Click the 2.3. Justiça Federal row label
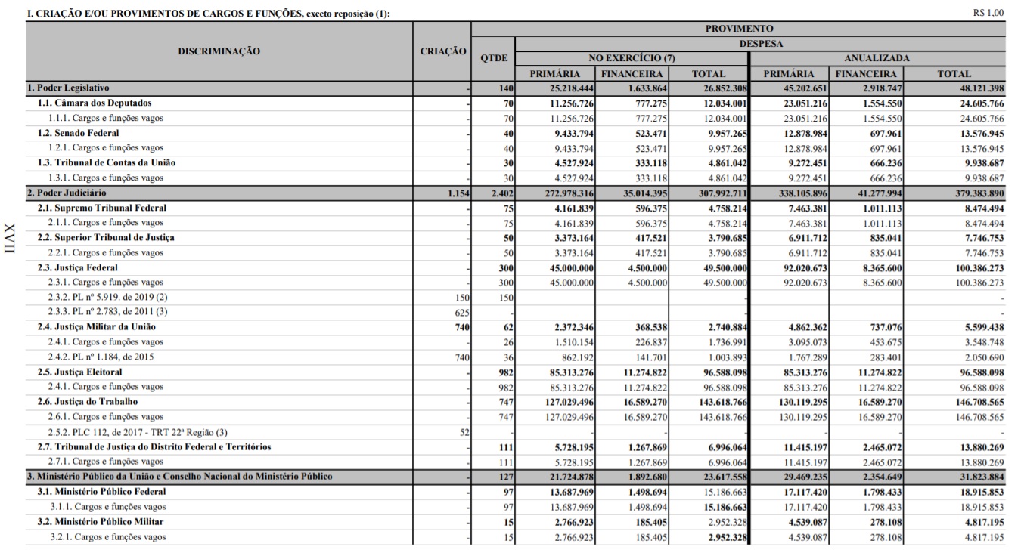This screenshot has height=559, width=1021. pos(78,267)
